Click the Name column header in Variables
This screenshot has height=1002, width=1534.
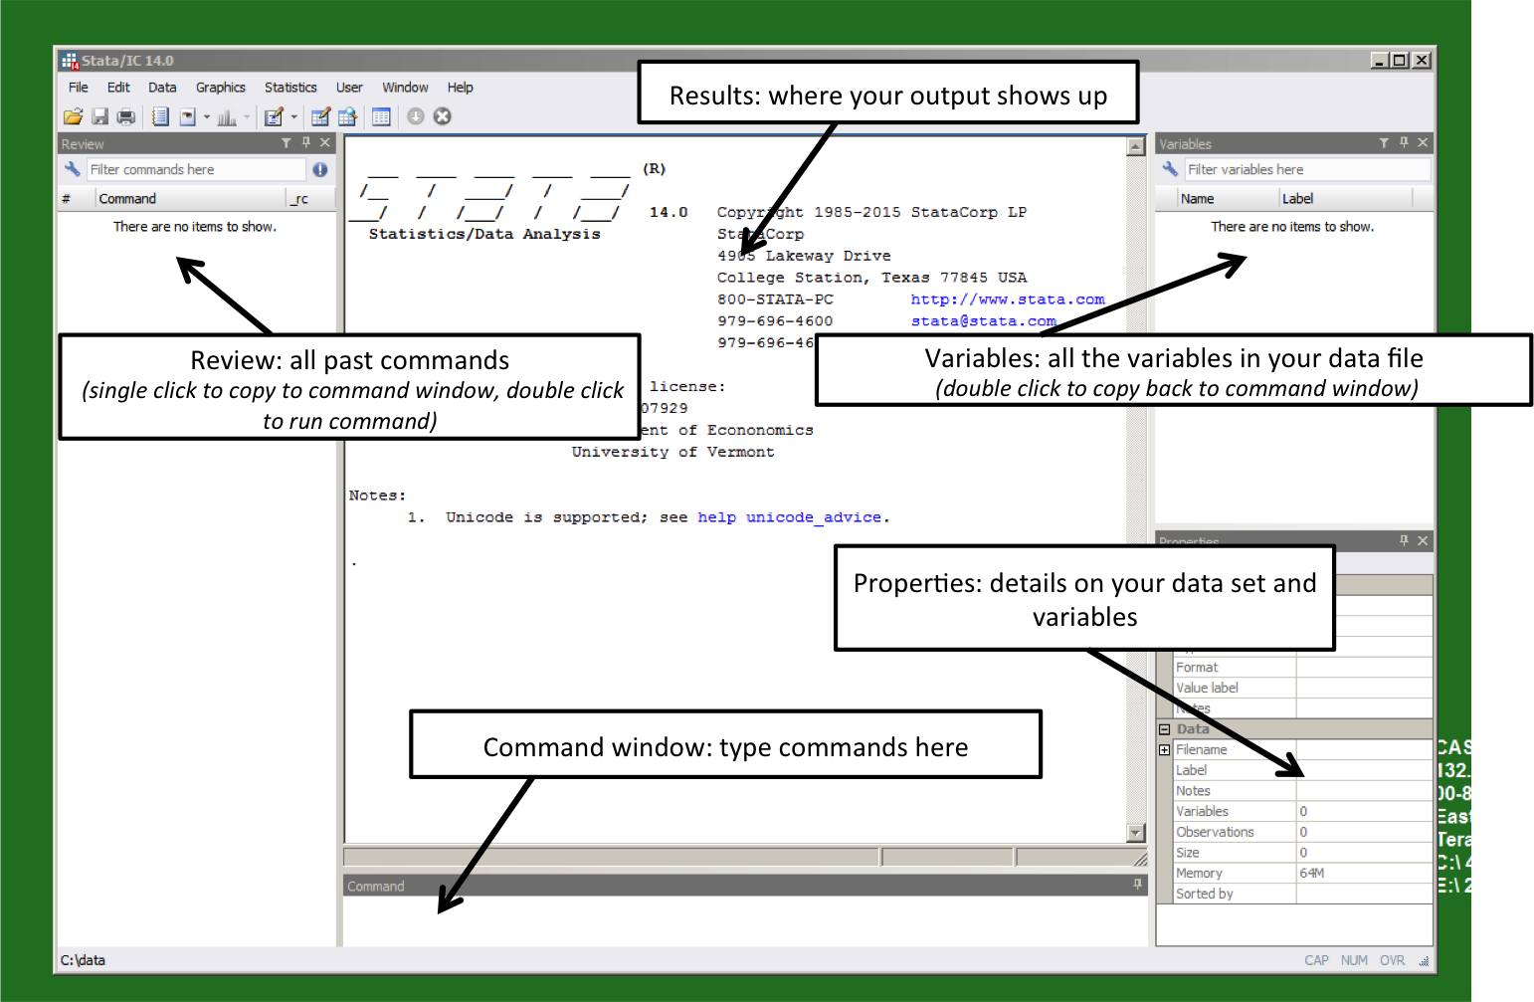point(1228,199)
